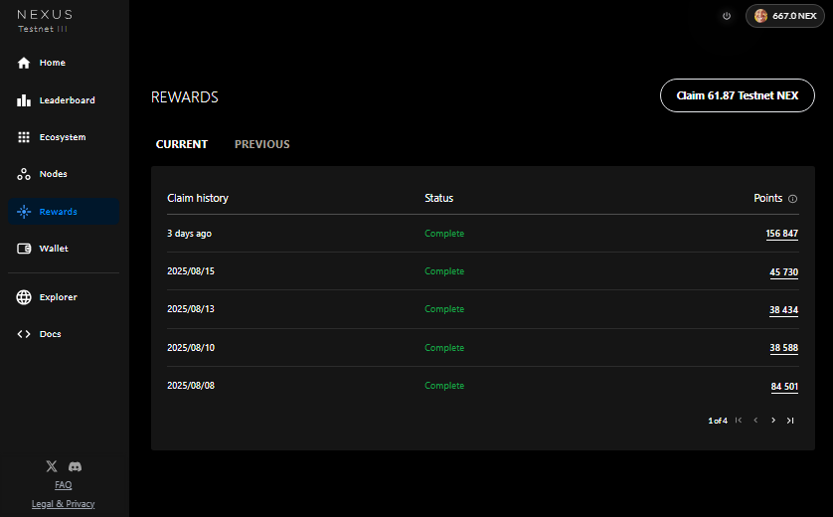Click the Nodes icon in sidebar
This screenshot has width=833, height=517.
24,174
